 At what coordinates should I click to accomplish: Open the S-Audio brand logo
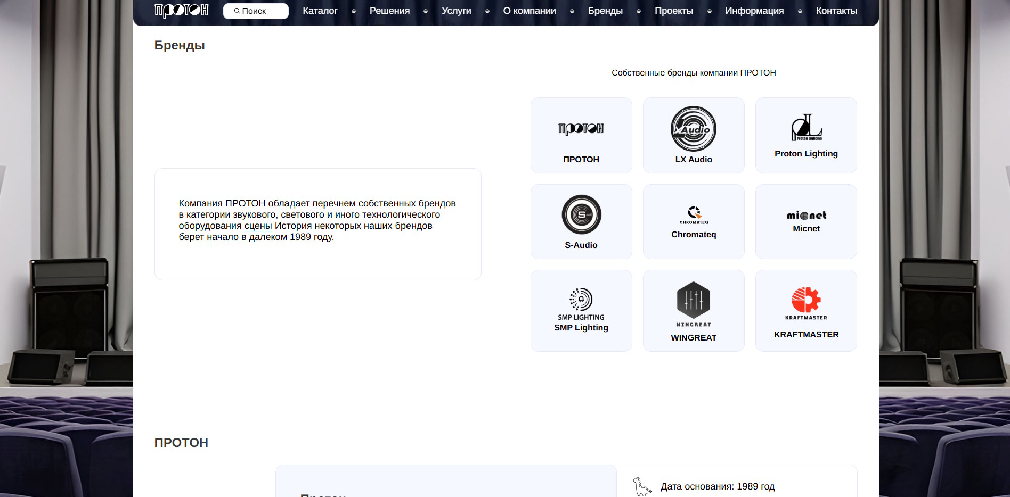click(581, 214)
